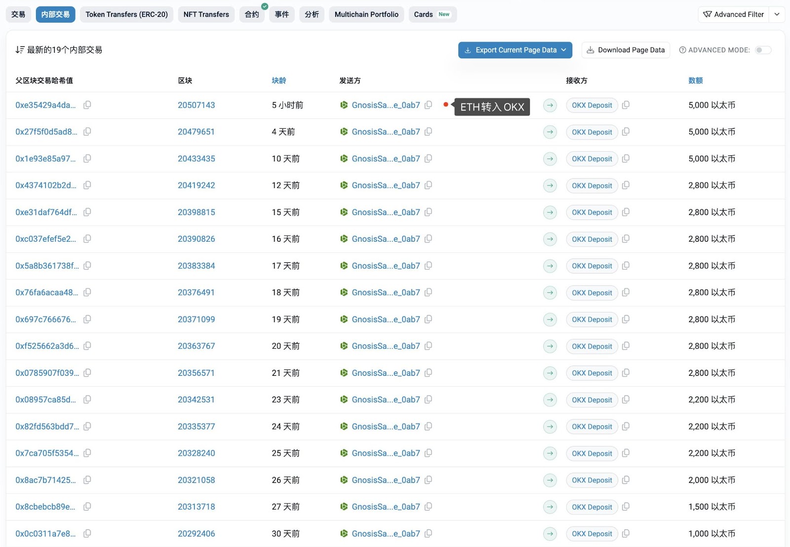The width and height of the screenshot is (790, 547).
Task: Click the green arrow in block 20292406 row
Action: tap(550, 534)
